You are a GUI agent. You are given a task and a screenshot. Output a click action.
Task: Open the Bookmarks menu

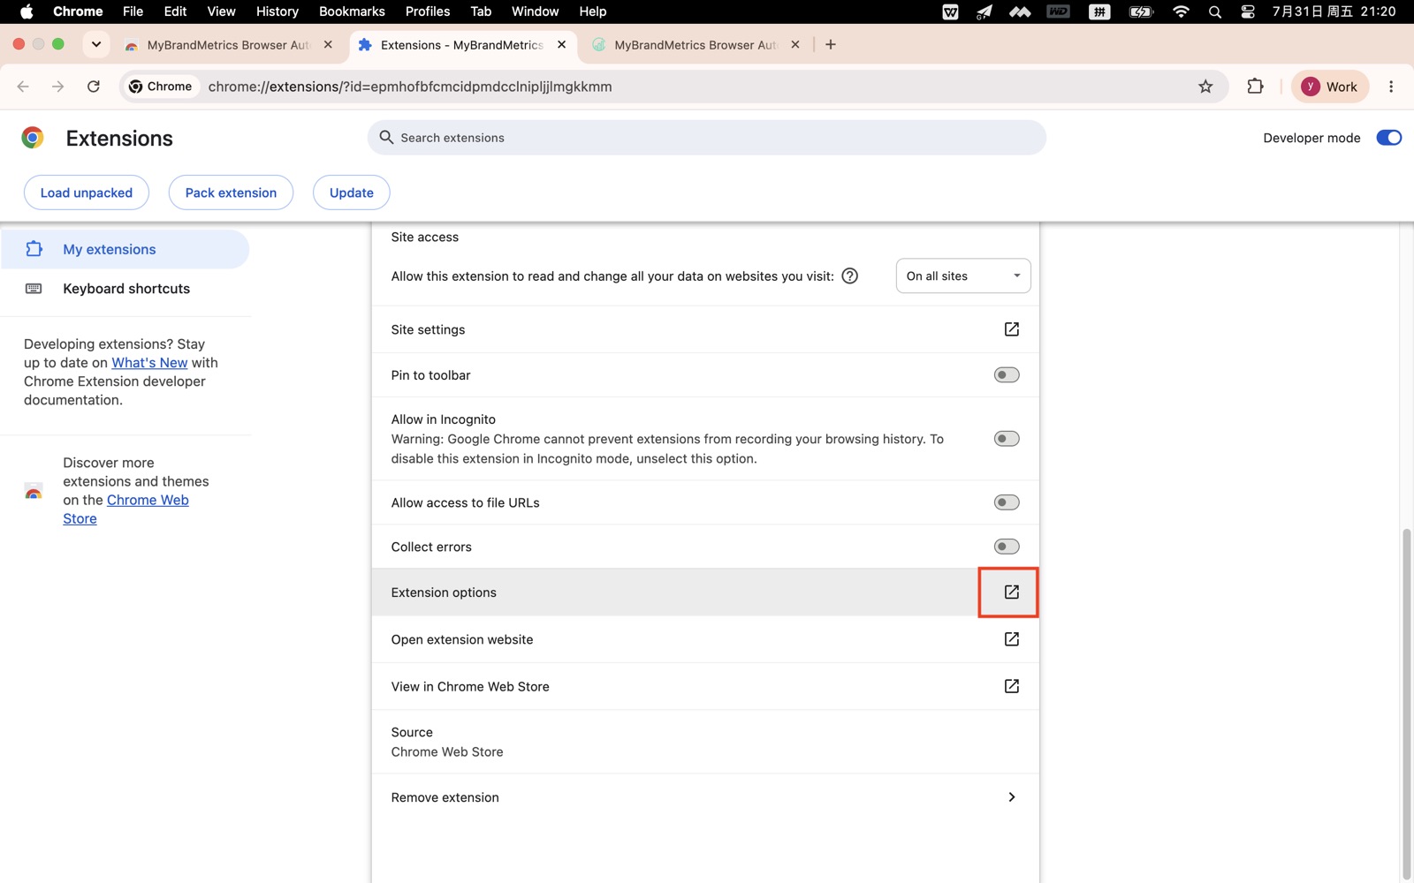pyautogui.click(x=352, y=11)
